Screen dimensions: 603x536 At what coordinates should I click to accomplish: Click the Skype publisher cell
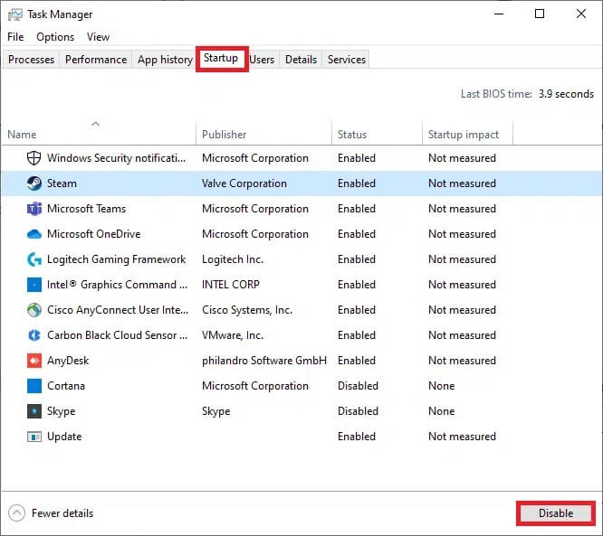click(x=216, y=411)
